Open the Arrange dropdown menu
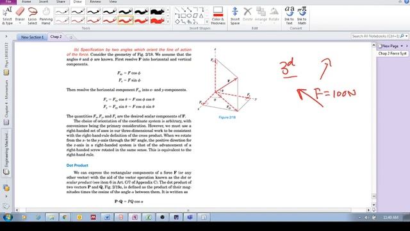This screenshot has width=410, height=231. [x=261, y=24]
